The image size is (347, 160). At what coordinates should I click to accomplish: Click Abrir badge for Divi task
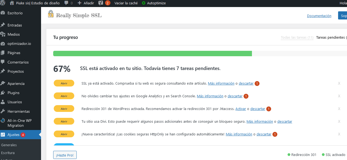point(64,121)
